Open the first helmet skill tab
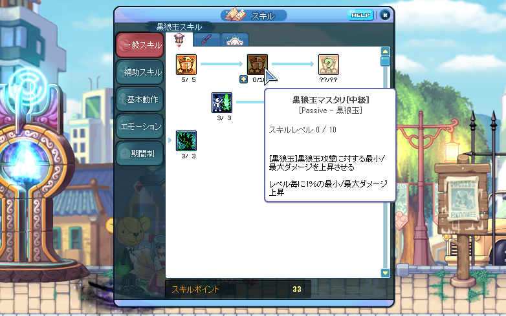The image size is (506, 316). pyautogui.click(x=179, y=39)
